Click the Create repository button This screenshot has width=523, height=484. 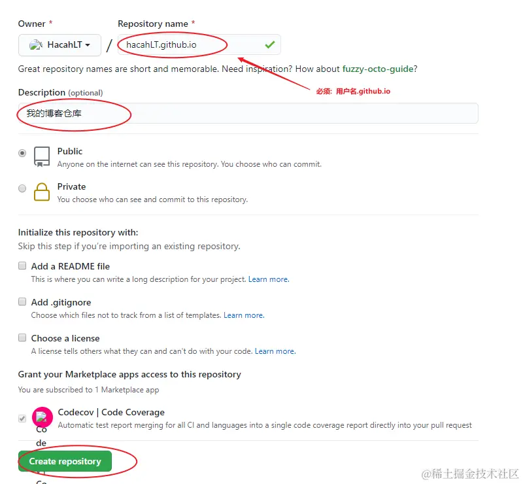tap(65, 461)
